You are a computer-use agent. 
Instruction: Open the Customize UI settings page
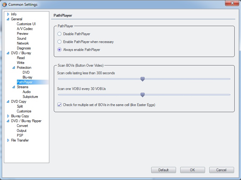pos(26,24)
